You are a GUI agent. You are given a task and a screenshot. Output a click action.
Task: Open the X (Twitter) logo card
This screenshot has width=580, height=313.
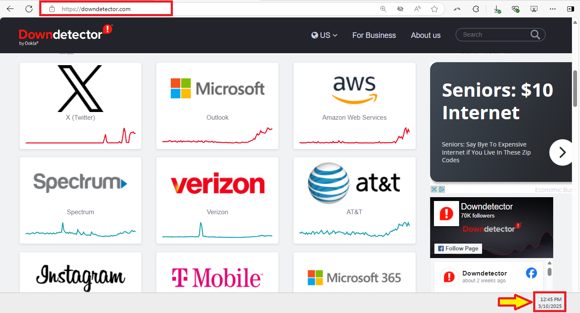[x=80, y=89]
